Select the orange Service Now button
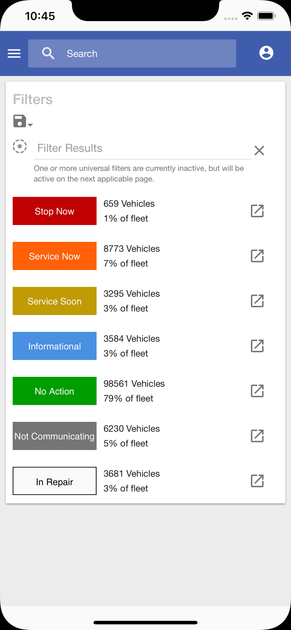291x630 pixels. pyautogui.click(x=54, y=256)
